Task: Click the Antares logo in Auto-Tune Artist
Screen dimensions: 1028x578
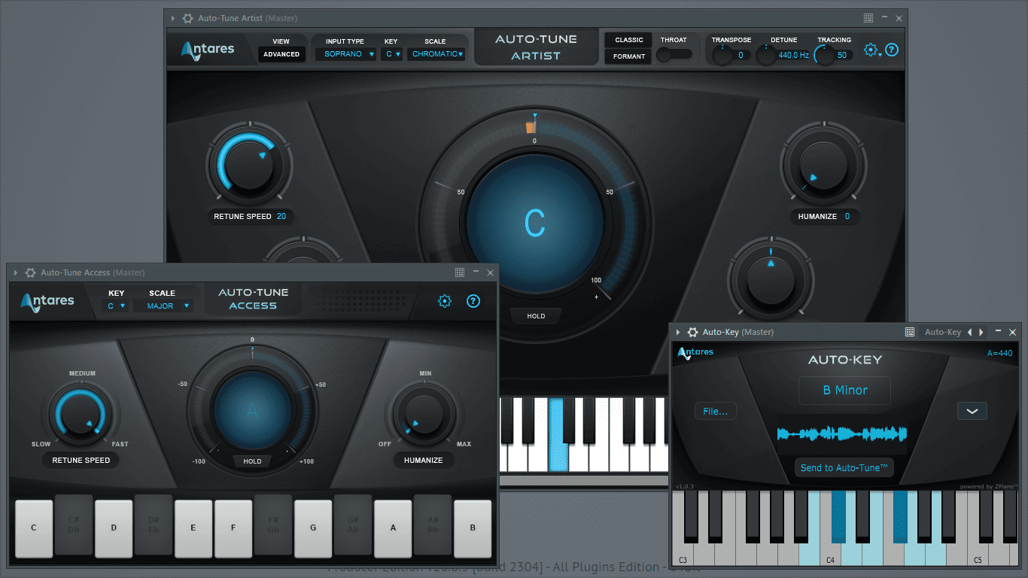Action: 208,50
